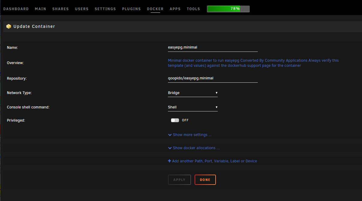
Task: Open the Plugins tab
Action: (131, 9)
